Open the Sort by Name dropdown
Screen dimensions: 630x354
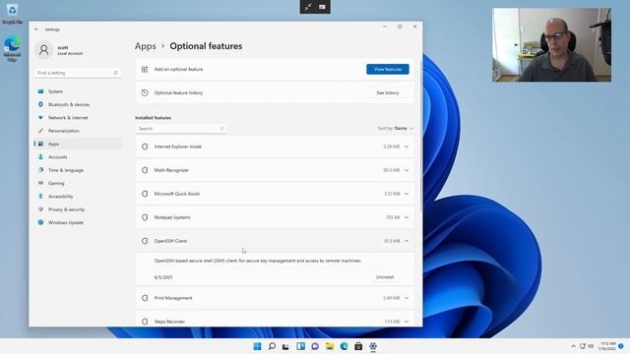coord(396,128)
